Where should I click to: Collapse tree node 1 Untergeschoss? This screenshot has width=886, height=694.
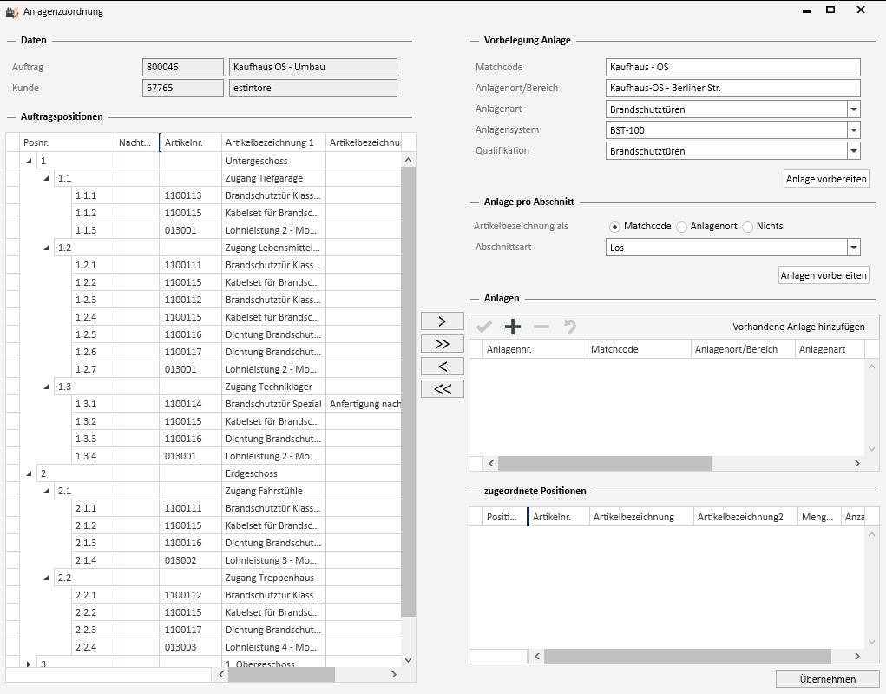tap(29, 161)
